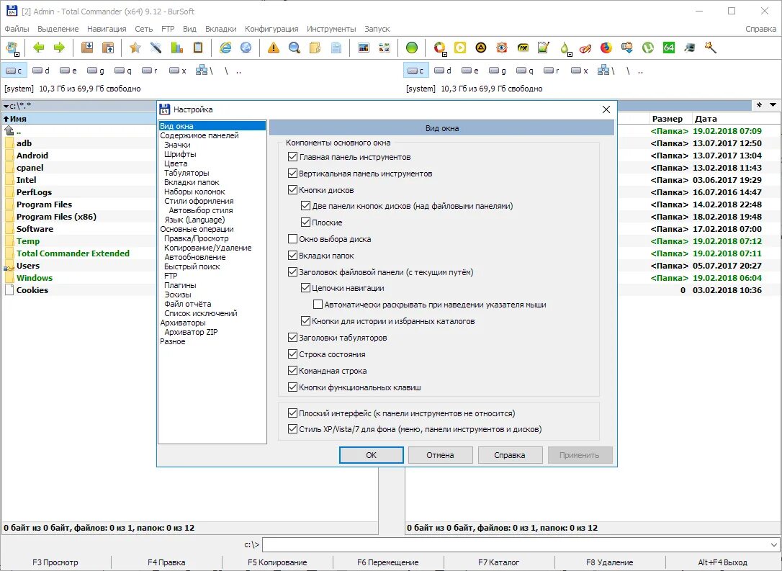Click the yellow warning triangle toolbar icon
The image size is (782, 571).
(x=274, y=48)
